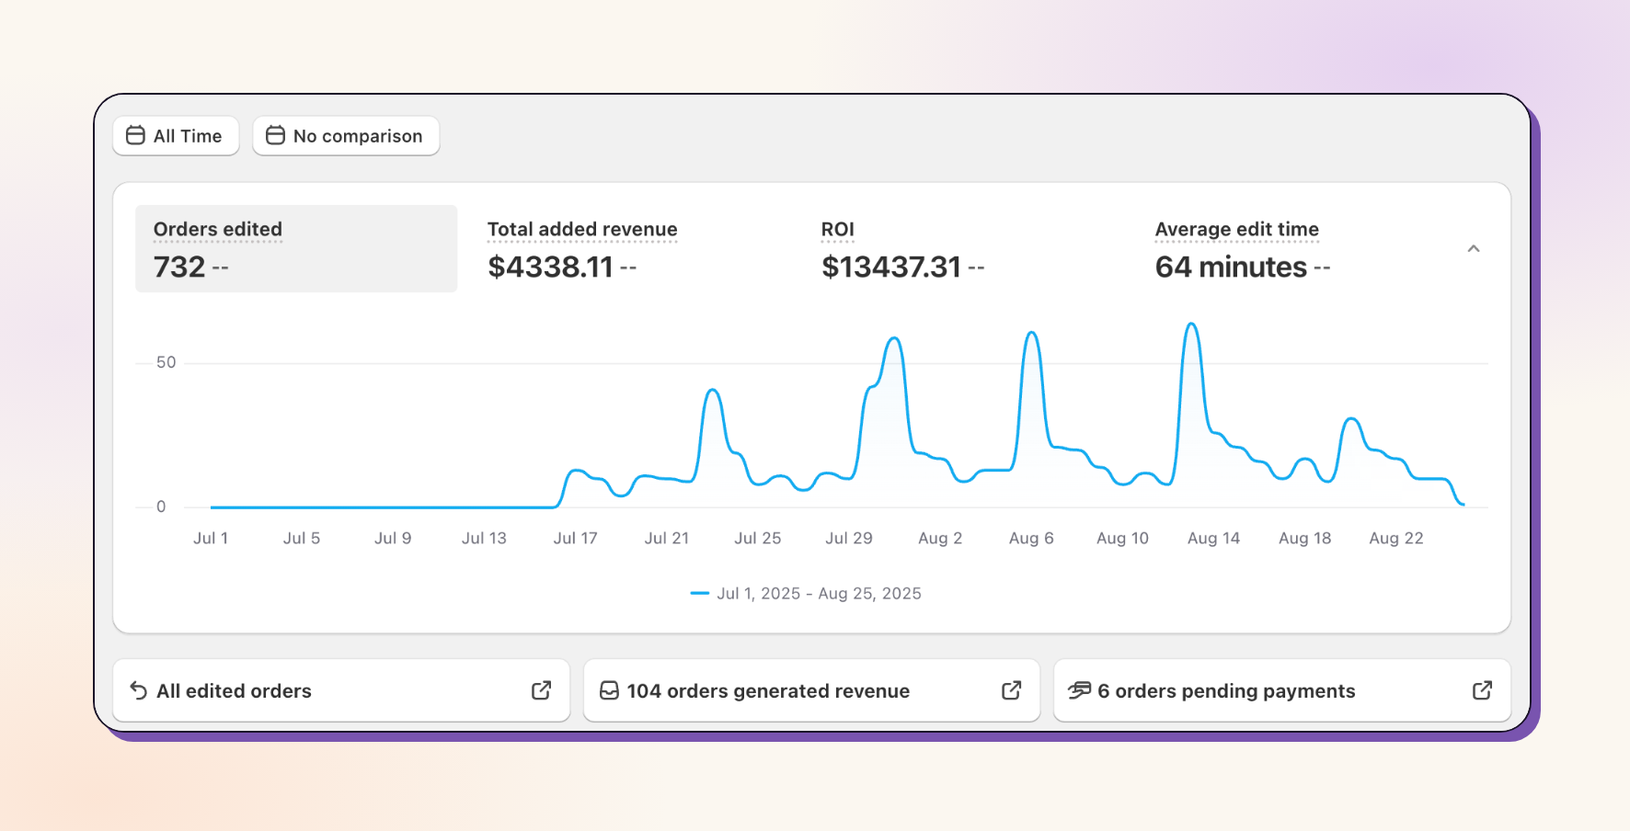Click the Jul 1 axis label
This screenshot has width=1630, height=831.
pyautogui.click(x=211, y=539)
